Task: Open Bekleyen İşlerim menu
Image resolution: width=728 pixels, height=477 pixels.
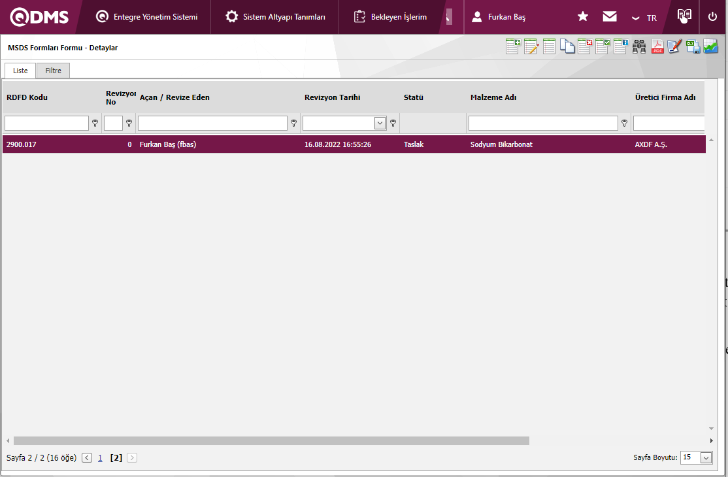Action: coord(390,17)
